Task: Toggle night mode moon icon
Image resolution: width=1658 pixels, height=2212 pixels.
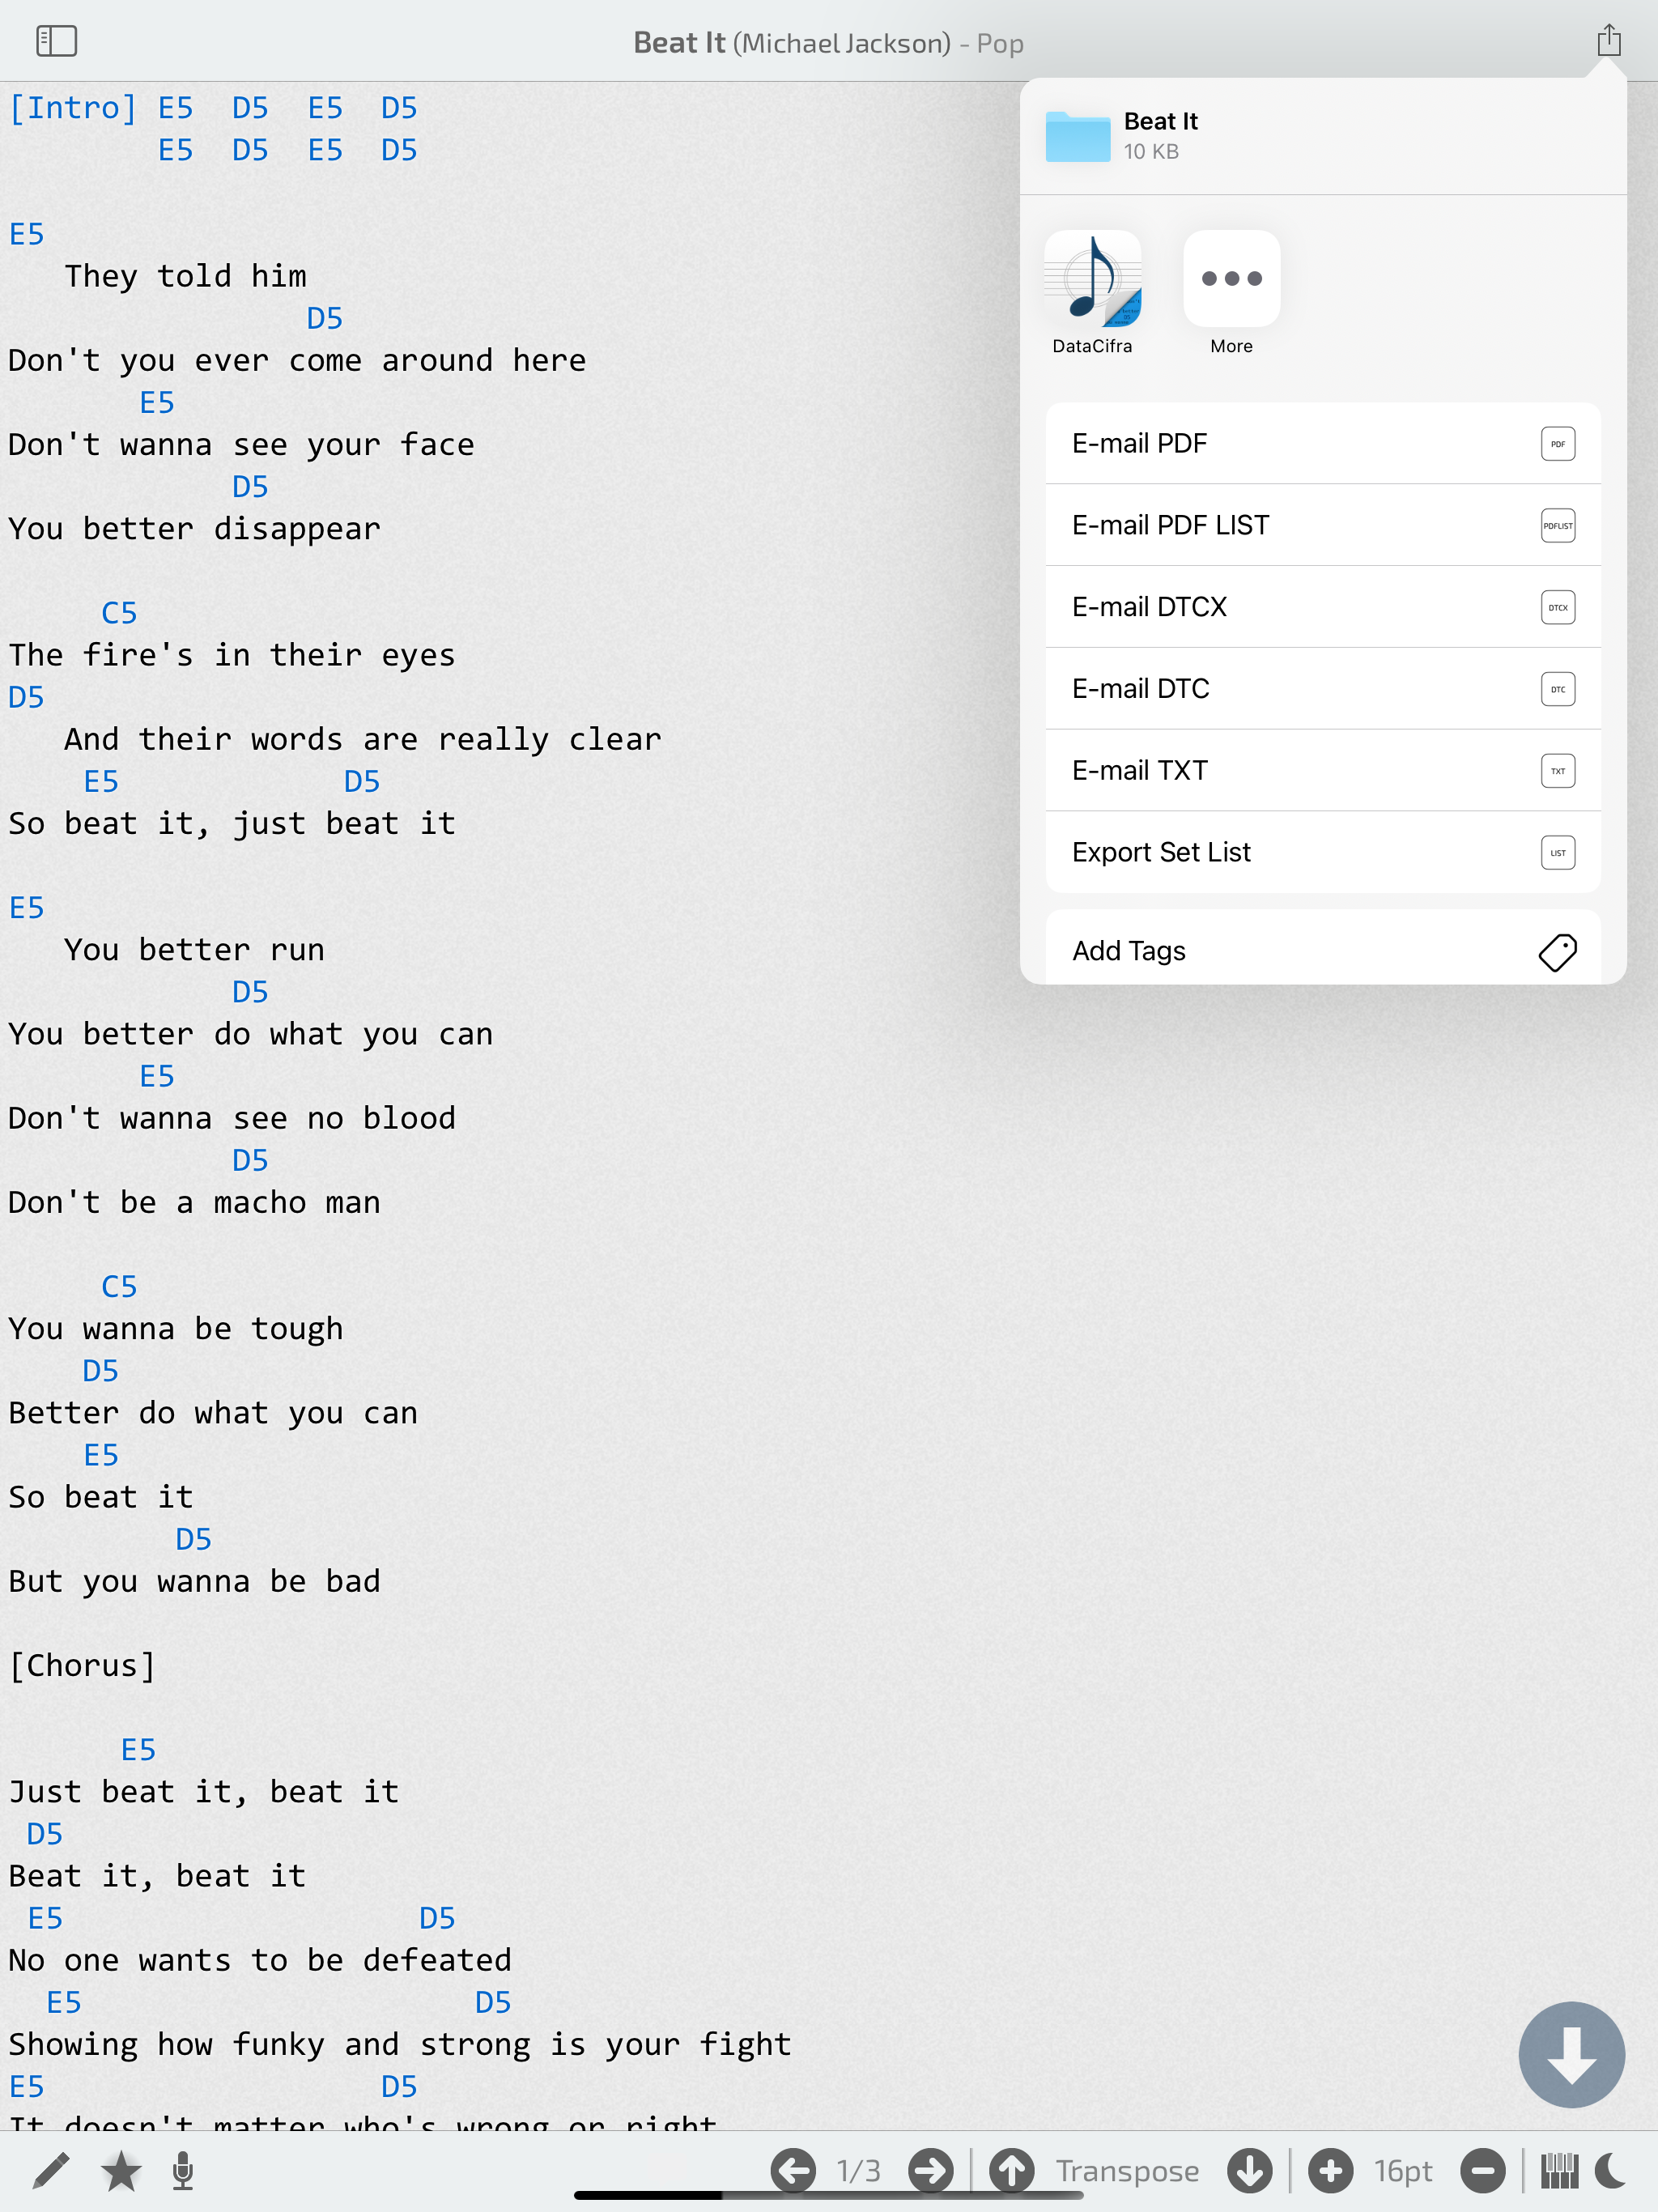Action: (x=1611, y=2171)
